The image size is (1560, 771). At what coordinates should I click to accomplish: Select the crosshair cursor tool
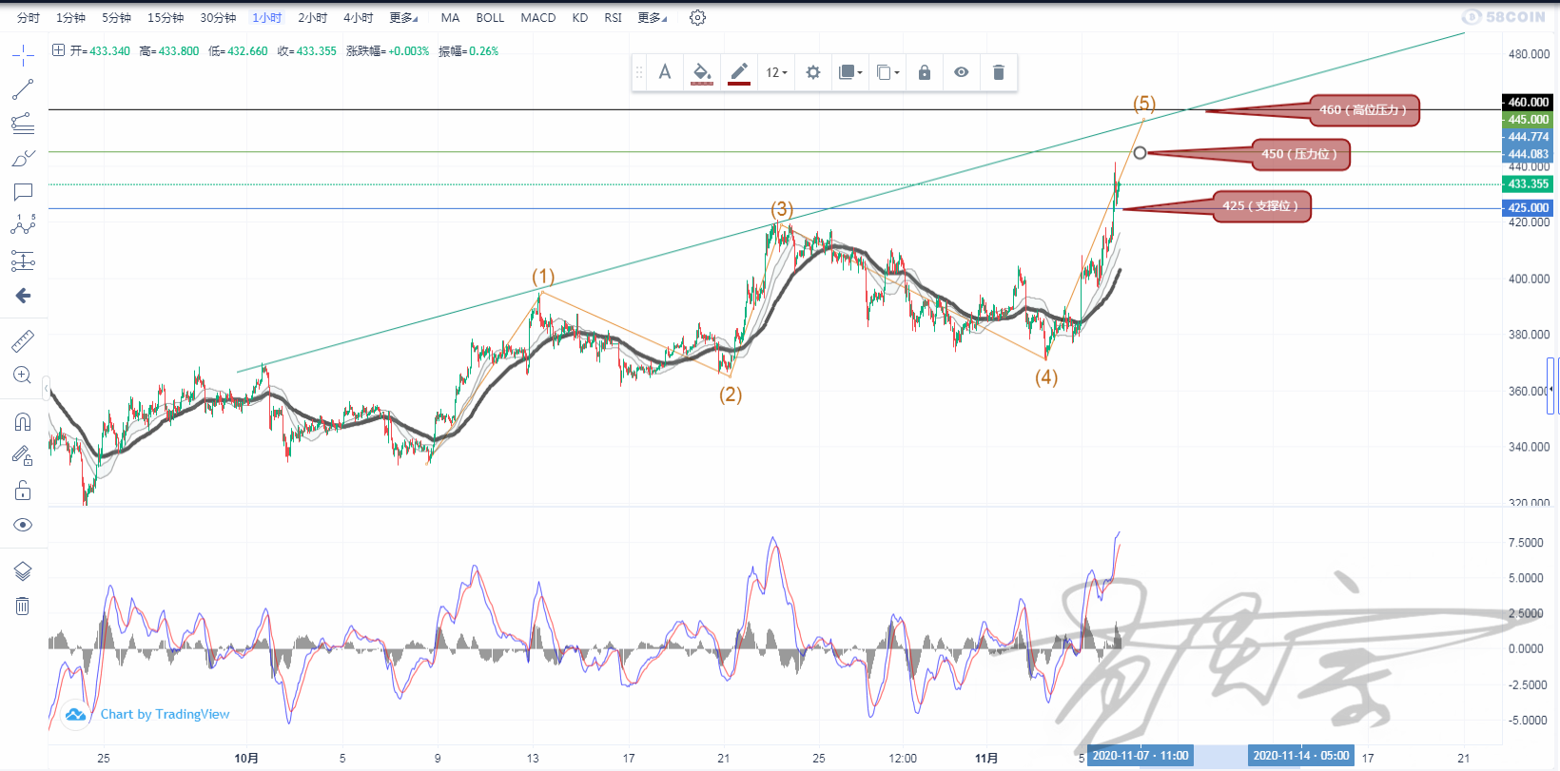pyautogui.click(x=23, y=56)
